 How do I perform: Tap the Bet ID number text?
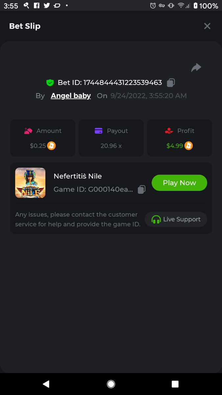coord(122,83)
